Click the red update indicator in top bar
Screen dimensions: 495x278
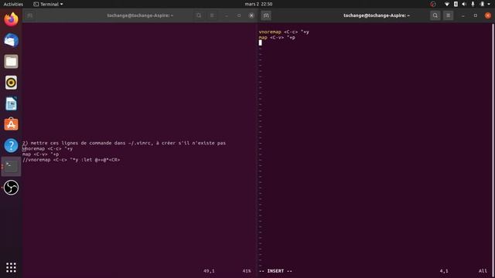433,4
